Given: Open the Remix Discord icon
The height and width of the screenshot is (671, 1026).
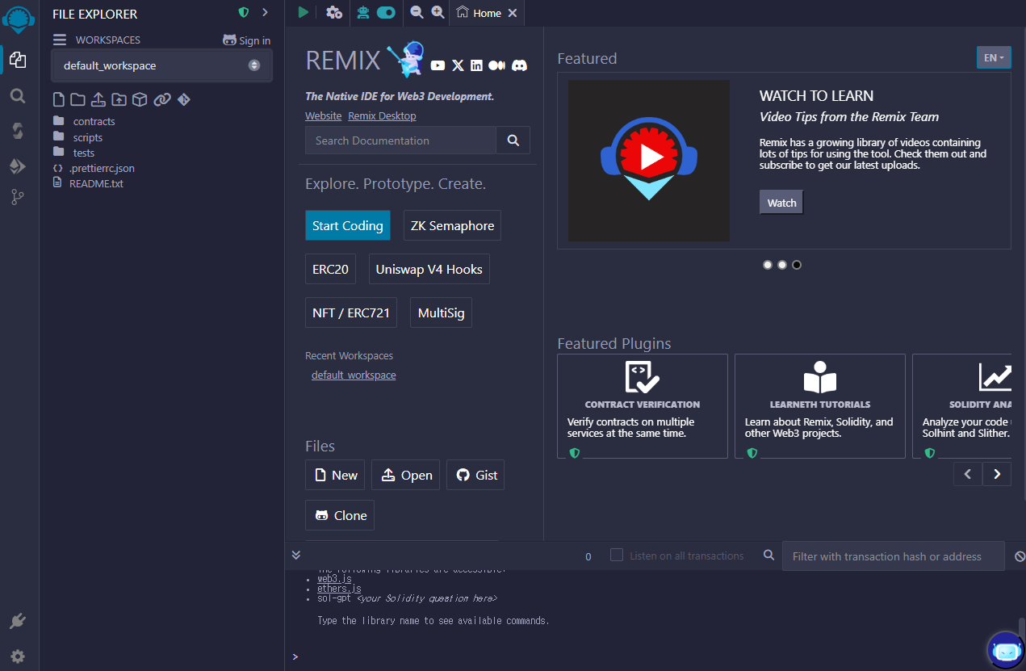Looking at the screenshot, I should tap(520, 65).
